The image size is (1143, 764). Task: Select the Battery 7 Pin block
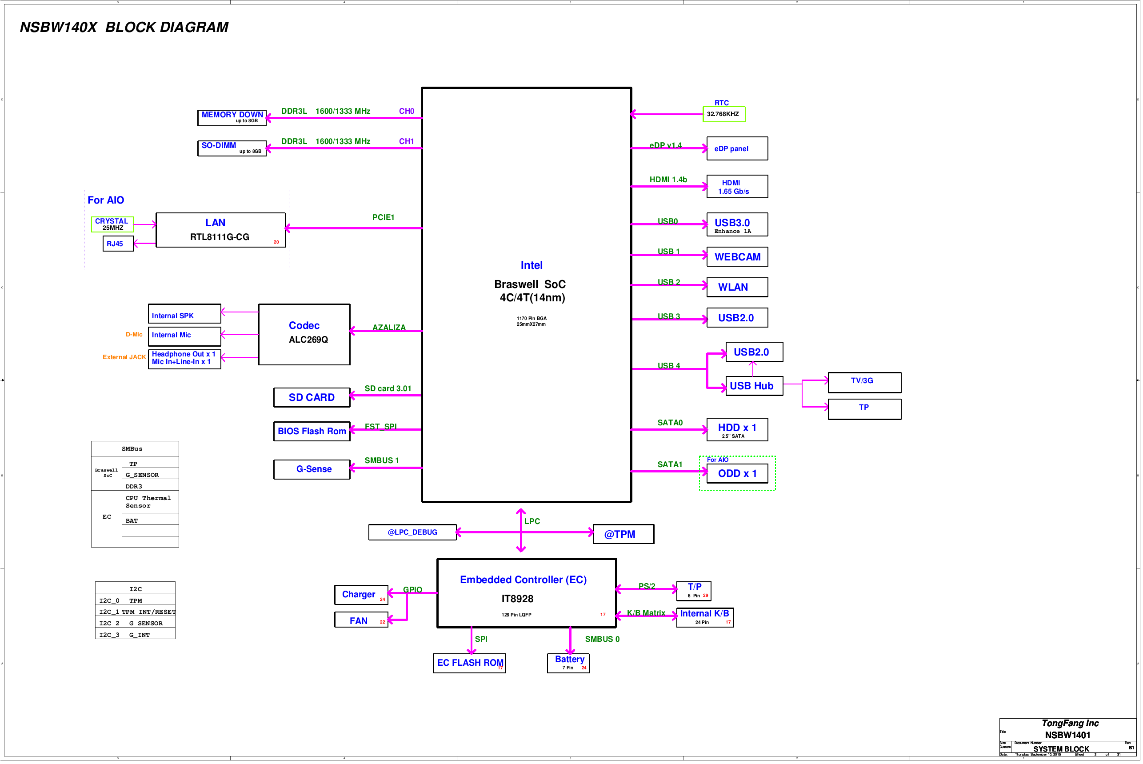point(568,664)
